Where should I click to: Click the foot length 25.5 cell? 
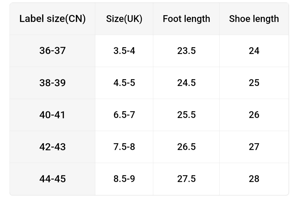[186, 115]
